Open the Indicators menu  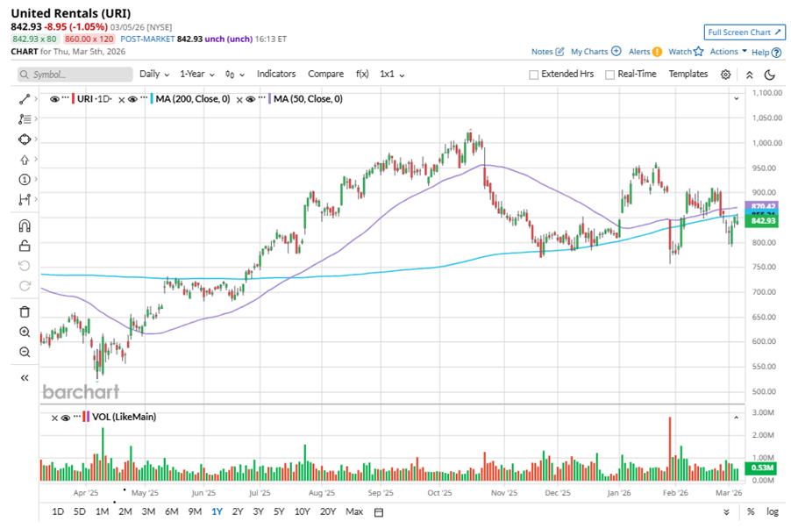[276, 75]
